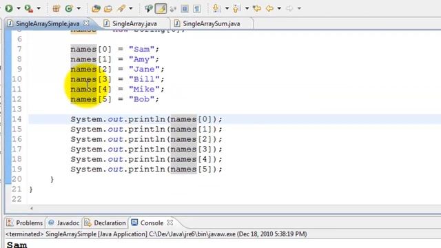Image resolution: width=441 pixels, height=248 pixels.
Task: Click the Open Task folder icon
Action: click(108, 8)
